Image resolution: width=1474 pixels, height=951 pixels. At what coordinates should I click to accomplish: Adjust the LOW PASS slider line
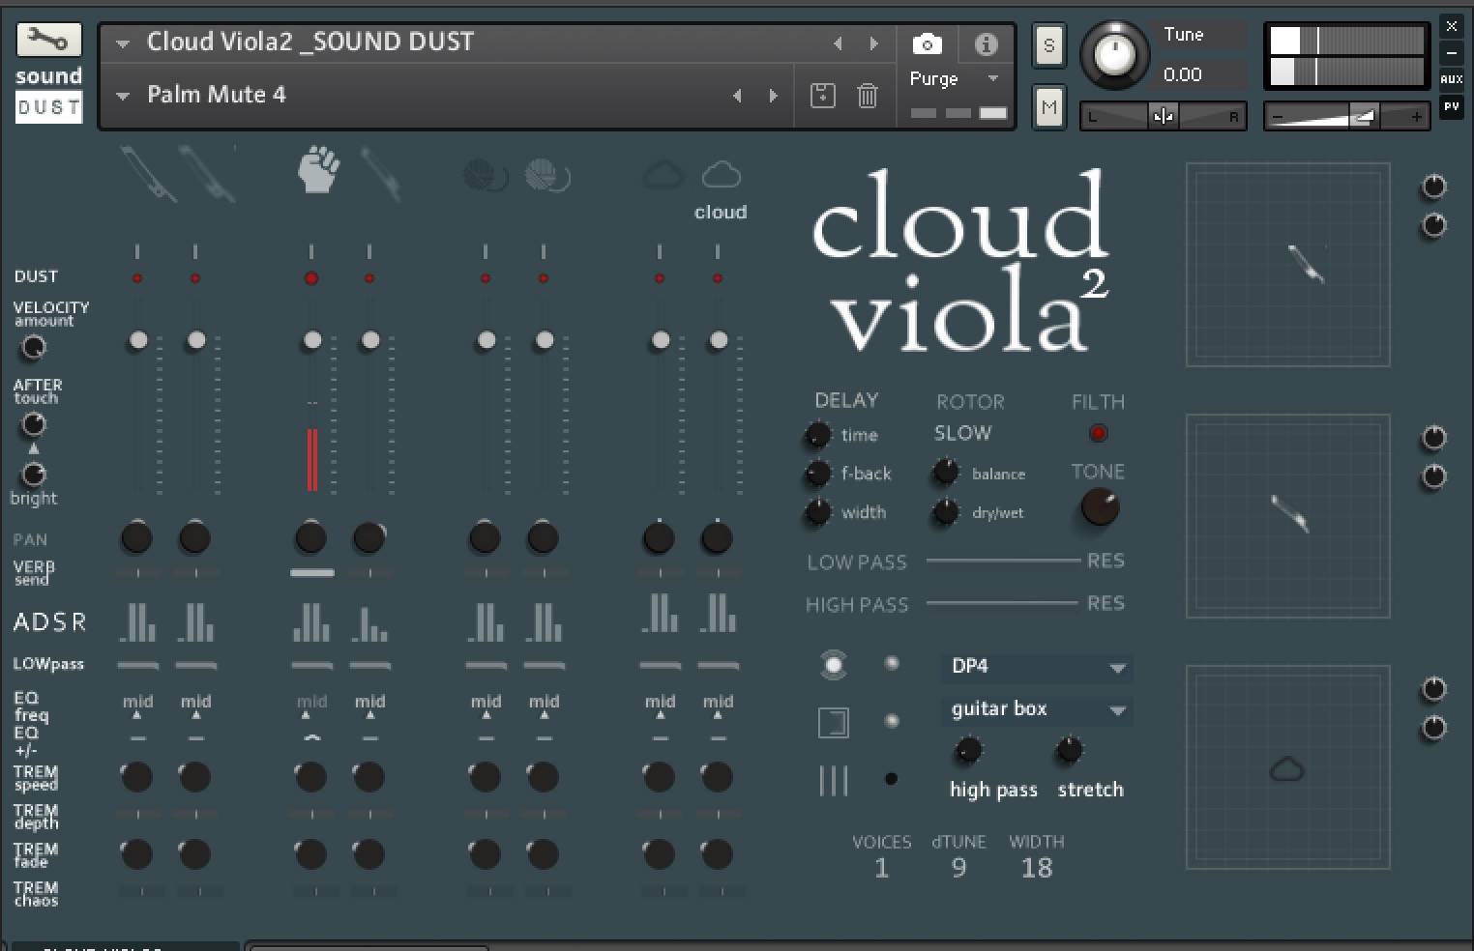click(1003, 561)
